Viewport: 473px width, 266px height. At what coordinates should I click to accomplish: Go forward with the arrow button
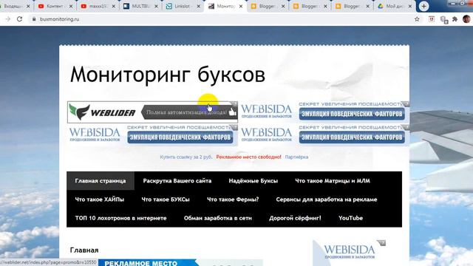click(x=8, y=19)
